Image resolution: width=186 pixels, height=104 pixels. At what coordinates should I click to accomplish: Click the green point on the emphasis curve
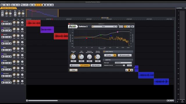pos(101,35)
